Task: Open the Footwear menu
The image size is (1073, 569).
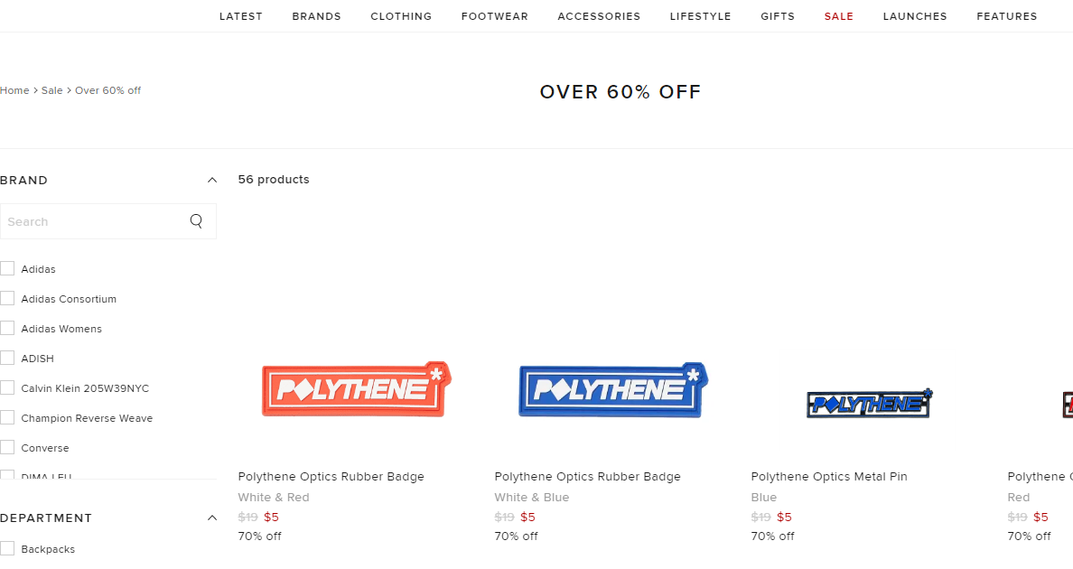Action: [x=494, y=16]
